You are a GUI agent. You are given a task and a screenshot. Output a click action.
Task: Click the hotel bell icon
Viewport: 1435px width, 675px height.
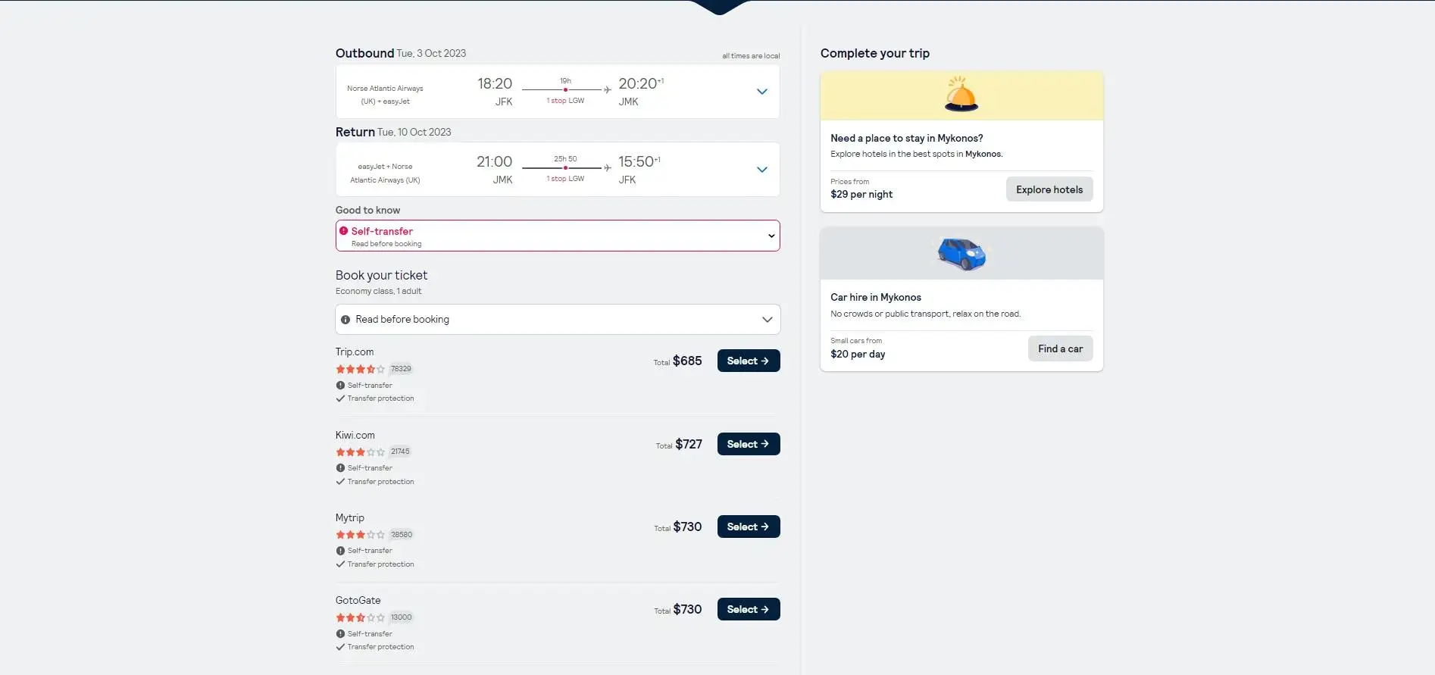(x=961, y=94)
